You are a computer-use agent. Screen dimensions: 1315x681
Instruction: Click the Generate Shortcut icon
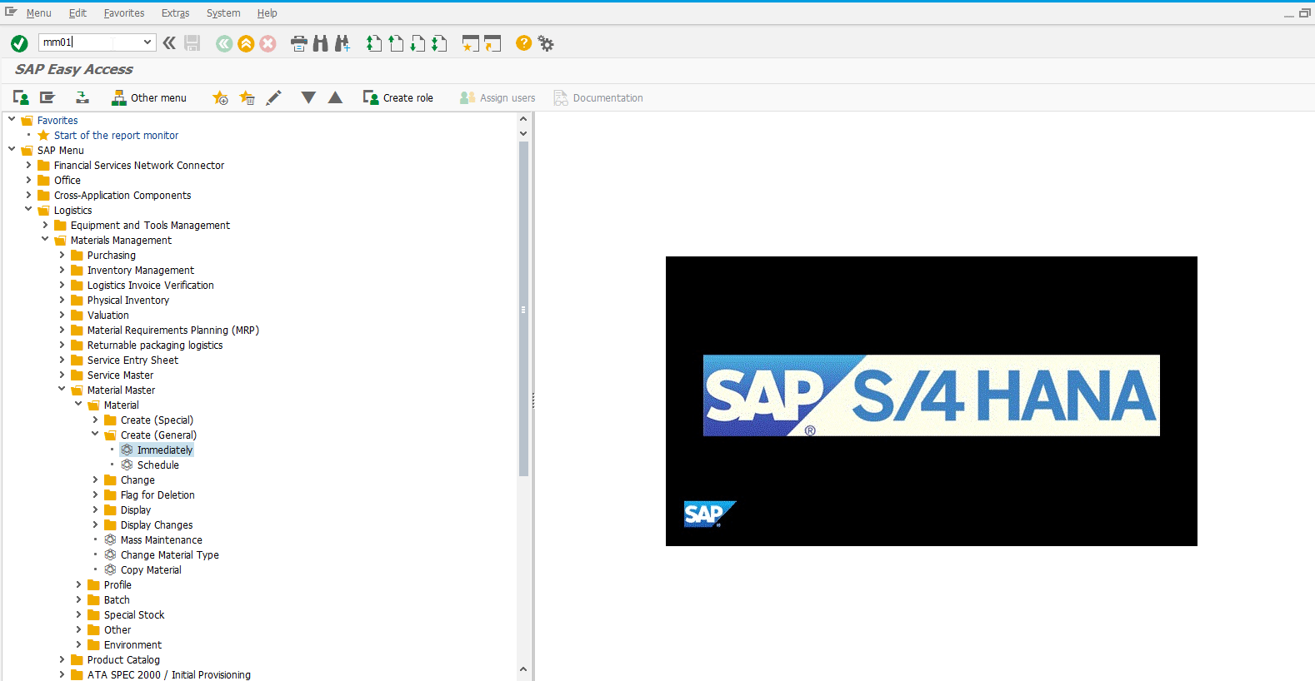pos(492,43)
